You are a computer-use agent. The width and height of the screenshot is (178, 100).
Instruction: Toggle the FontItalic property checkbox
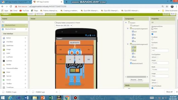click(x=152, y=45)
